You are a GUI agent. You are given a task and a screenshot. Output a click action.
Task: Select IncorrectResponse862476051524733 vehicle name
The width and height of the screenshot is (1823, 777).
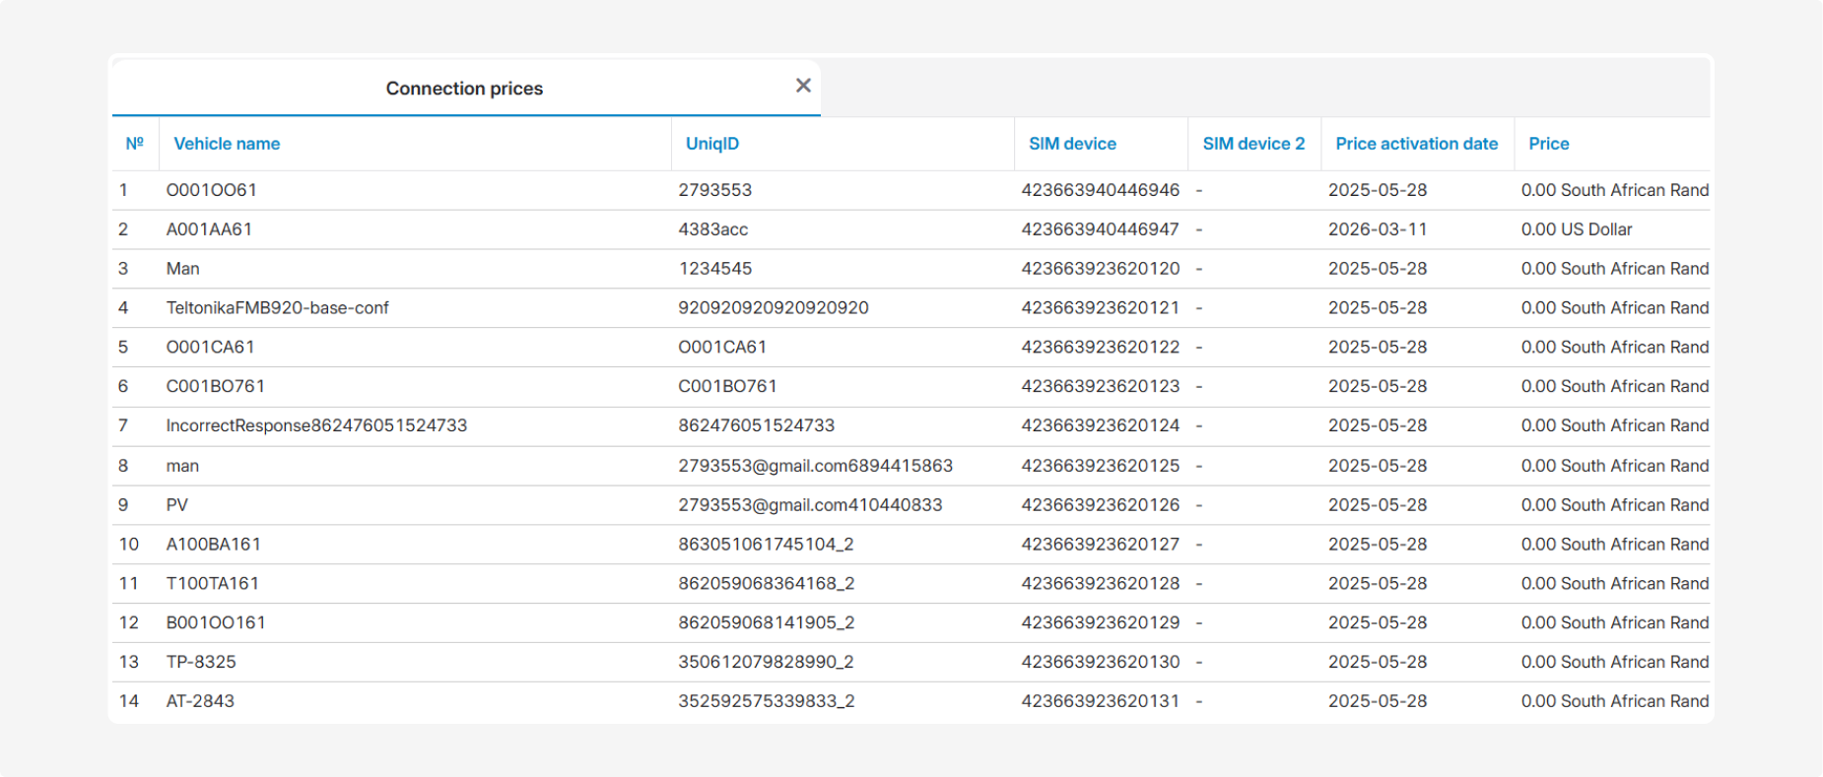[316, 426]
